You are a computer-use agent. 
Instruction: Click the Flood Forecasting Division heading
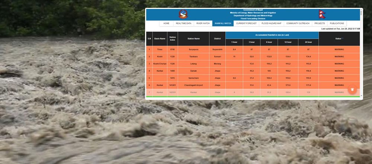[x=253, y=19]
